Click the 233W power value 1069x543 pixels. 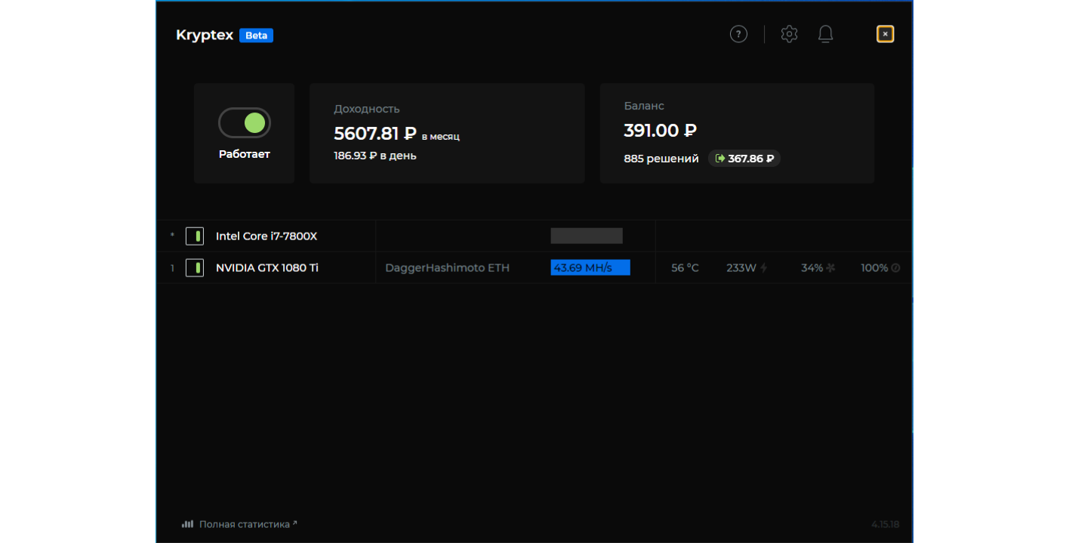741,268
